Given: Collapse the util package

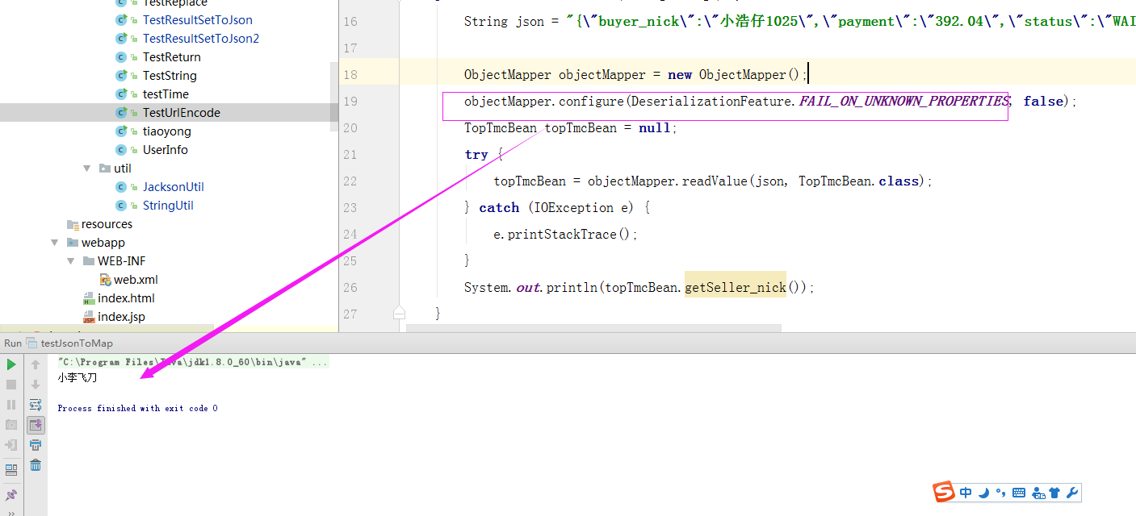Looking at the screenshot, I should click(x=87, y=168).
